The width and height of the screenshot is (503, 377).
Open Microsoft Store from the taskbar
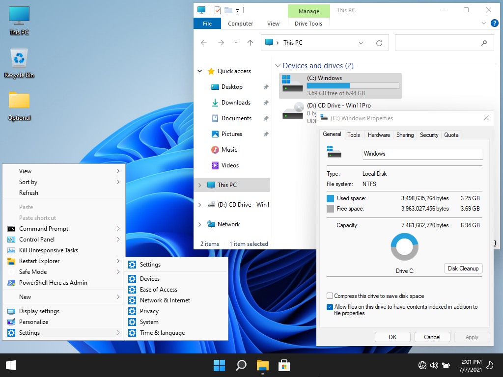click(x=284, y=365)
